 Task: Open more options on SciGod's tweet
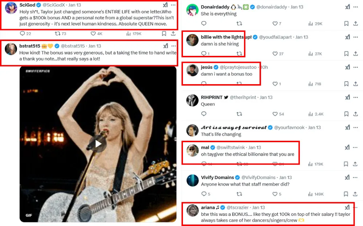point(174,5)
